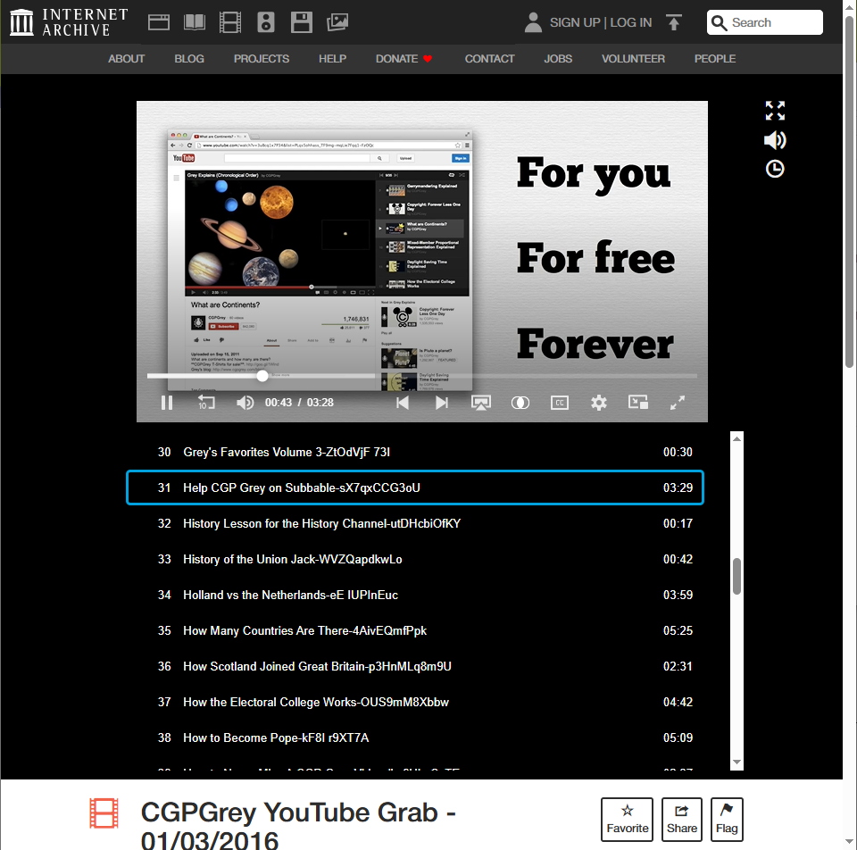Toggle the contrast half-circle player icon
Viewport: 857px width, 850px height.
[520, 403]
